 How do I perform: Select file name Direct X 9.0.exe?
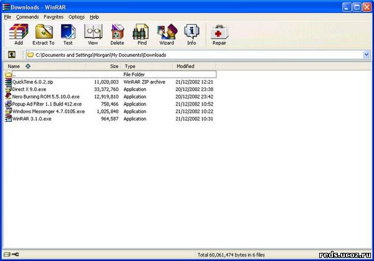pyautogui.click(x=29, y=89)
